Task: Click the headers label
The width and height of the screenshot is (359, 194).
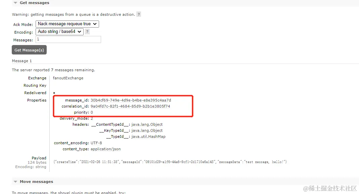Action: (81, 124)
